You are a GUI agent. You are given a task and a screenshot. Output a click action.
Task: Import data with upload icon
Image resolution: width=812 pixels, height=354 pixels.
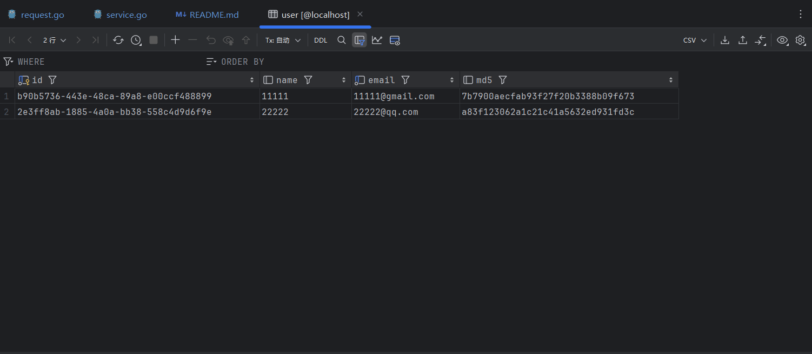click(743, 40)
